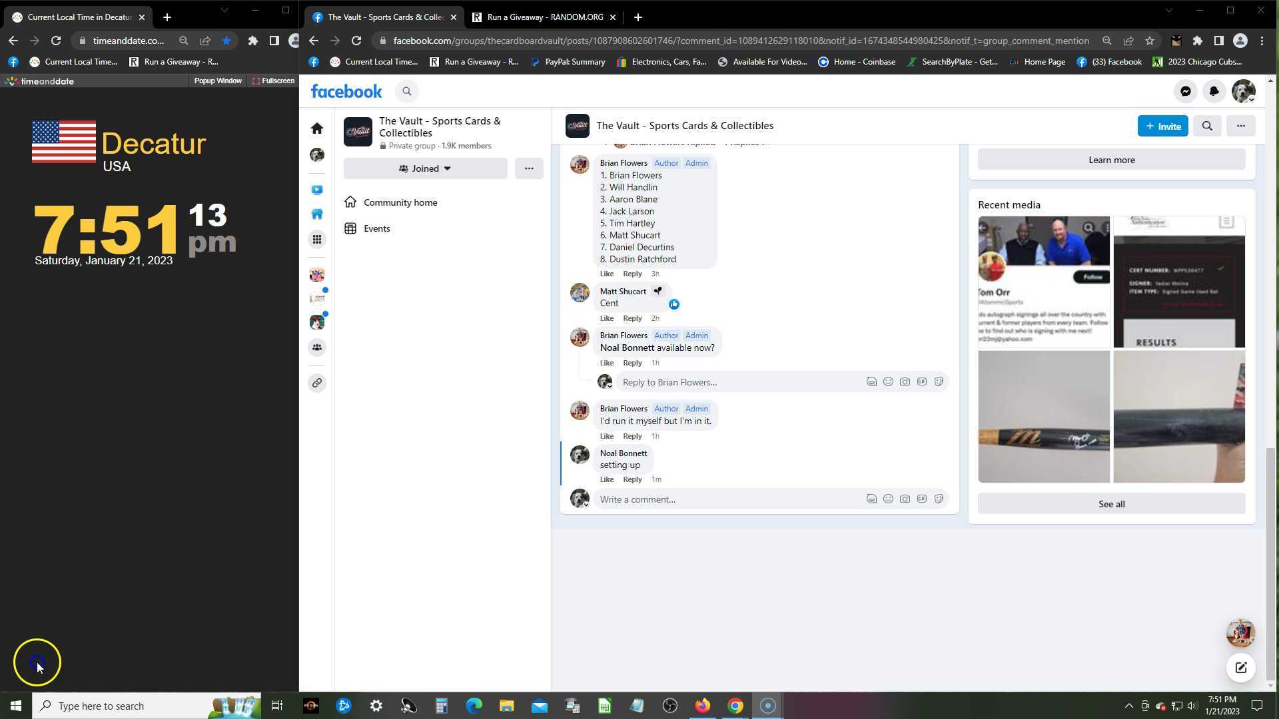Click the Write a comment field
Screen dimensions: 1279x719
click(726, 499)
